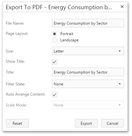This screenshot has height=136, width=132.
Task: Click the Scale Mode None combo box
Action: (88, 105)
